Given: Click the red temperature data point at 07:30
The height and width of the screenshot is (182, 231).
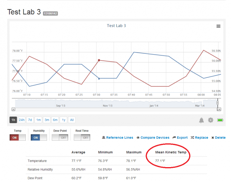Looking at the screenshot, I should pos(99,60).
